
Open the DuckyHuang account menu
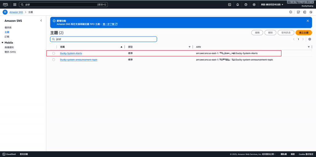point(307,6)
